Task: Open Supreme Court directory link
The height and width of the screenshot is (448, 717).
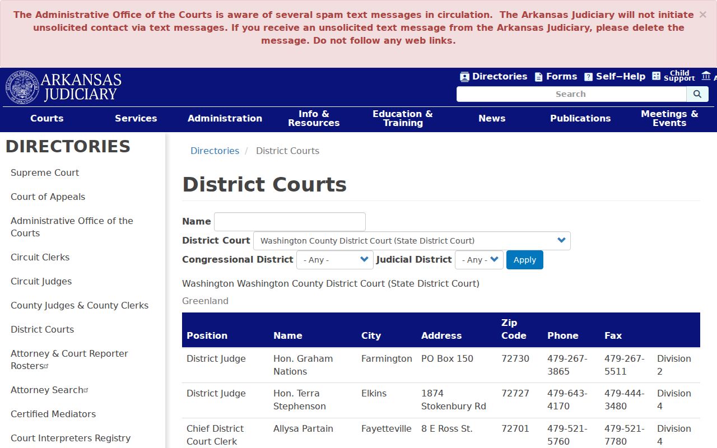Action: [x=45, y=172]
